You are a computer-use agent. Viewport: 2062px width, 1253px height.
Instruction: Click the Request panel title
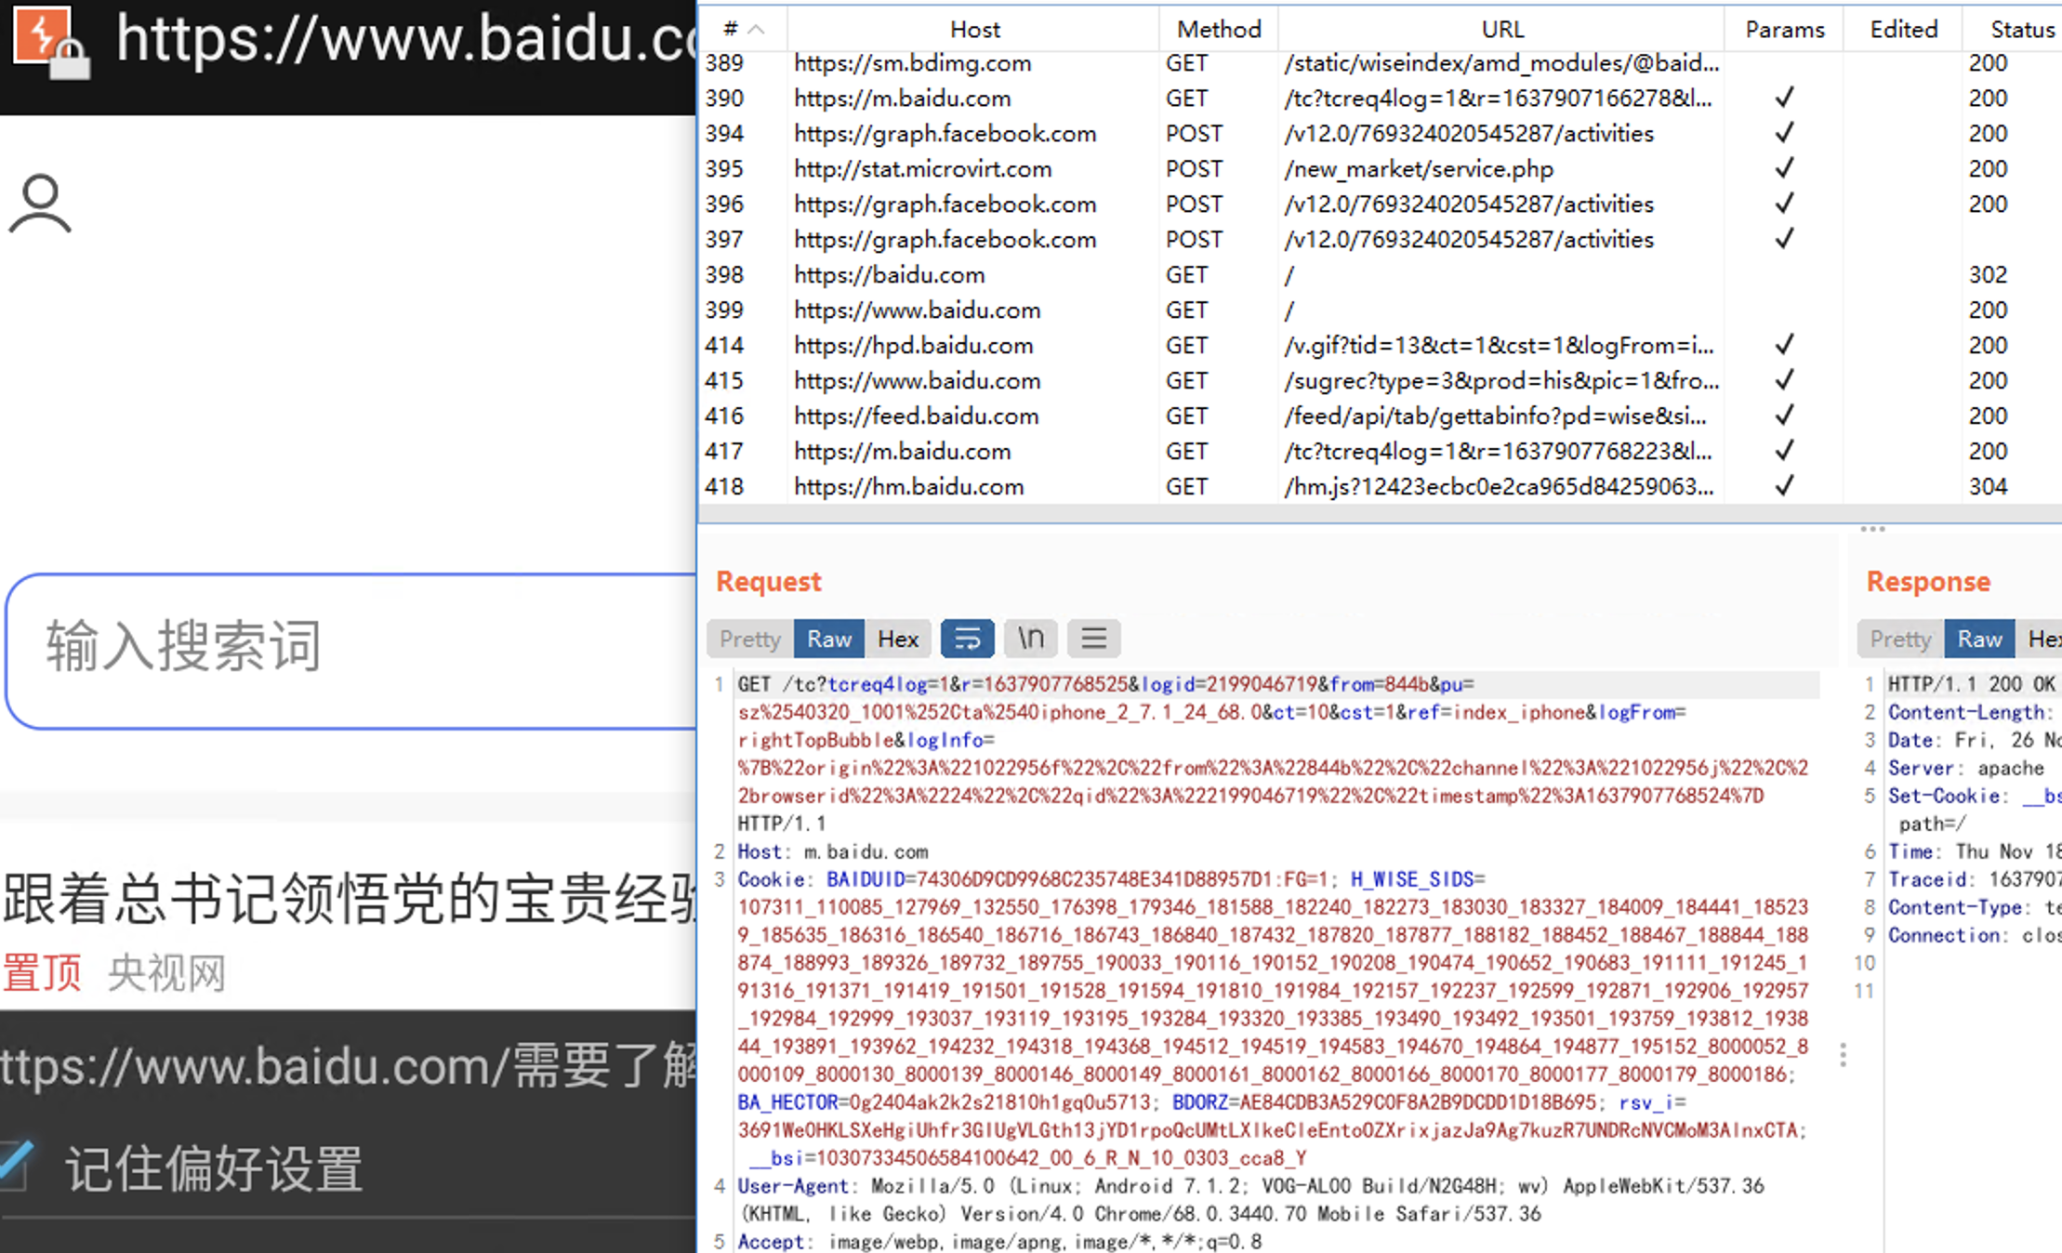[768, 581]
